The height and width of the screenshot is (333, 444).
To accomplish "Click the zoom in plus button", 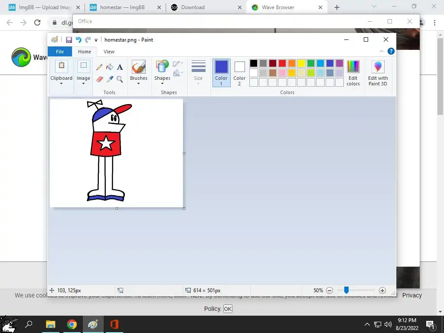I will (x=382, y=290).
